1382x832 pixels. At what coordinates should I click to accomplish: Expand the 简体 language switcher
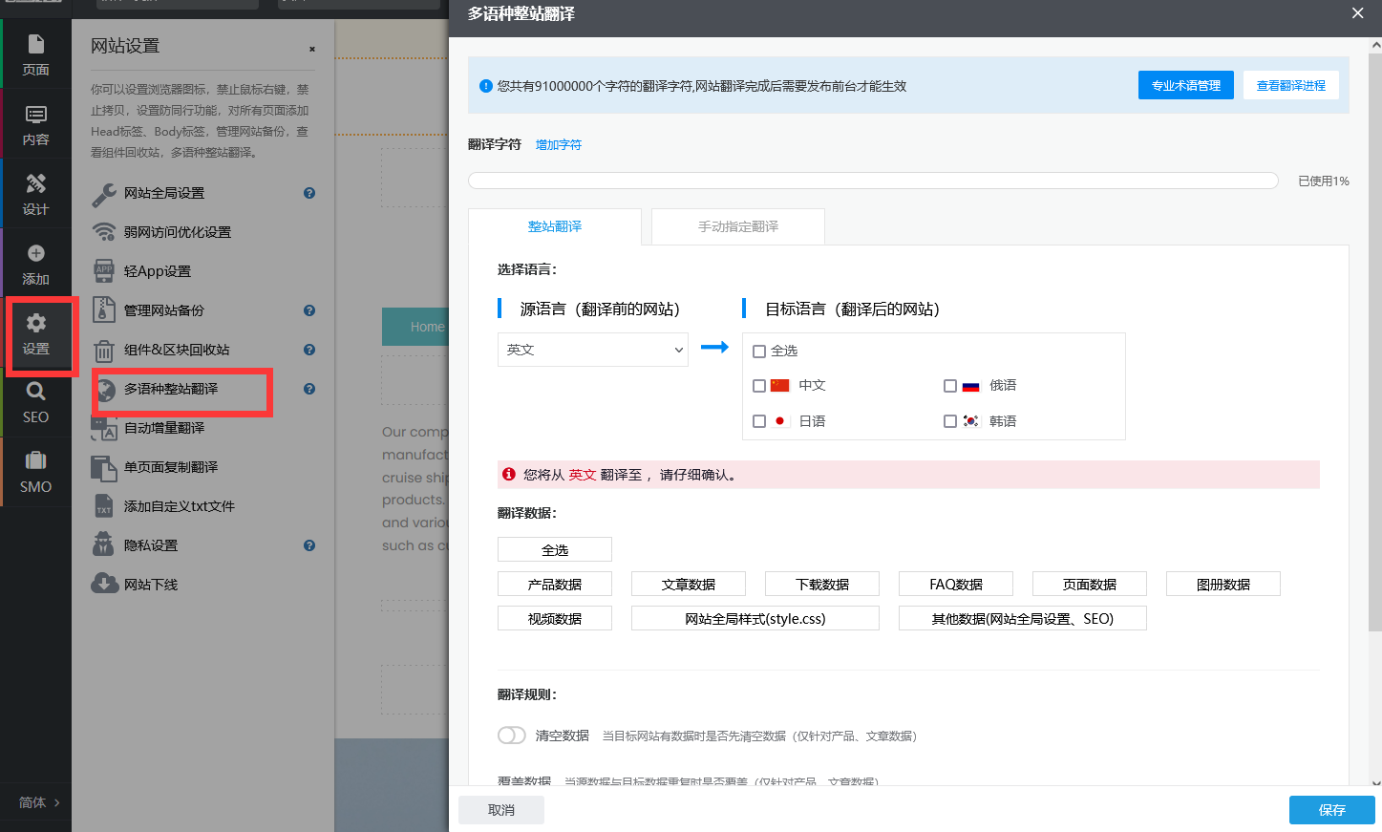(35, 803)
